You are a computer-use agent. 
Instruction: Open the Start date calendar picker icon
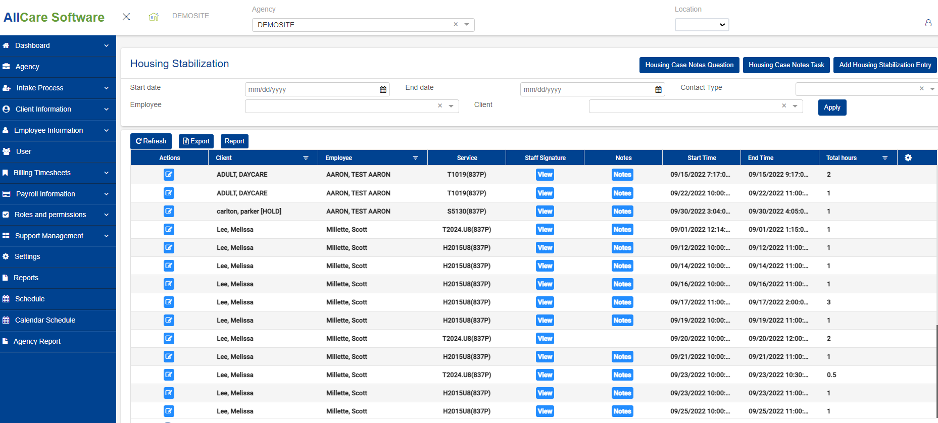[x=383, y=89]
